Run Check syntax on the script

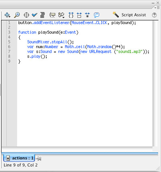point(35,15)
